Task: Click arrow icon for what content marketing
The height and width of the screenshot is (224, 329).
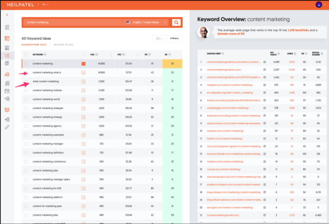Action: (x=83, y=81)
